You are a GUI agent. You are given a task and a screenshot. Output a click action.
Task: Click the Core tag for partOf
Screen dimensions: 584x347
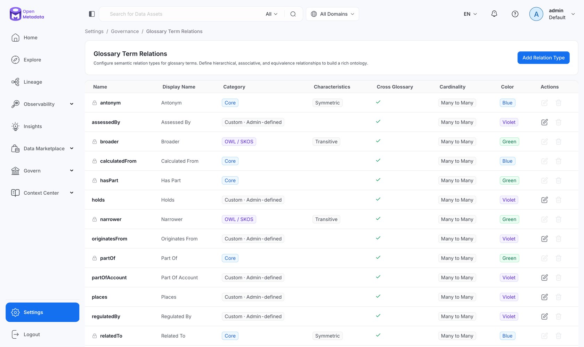[230, 258]
